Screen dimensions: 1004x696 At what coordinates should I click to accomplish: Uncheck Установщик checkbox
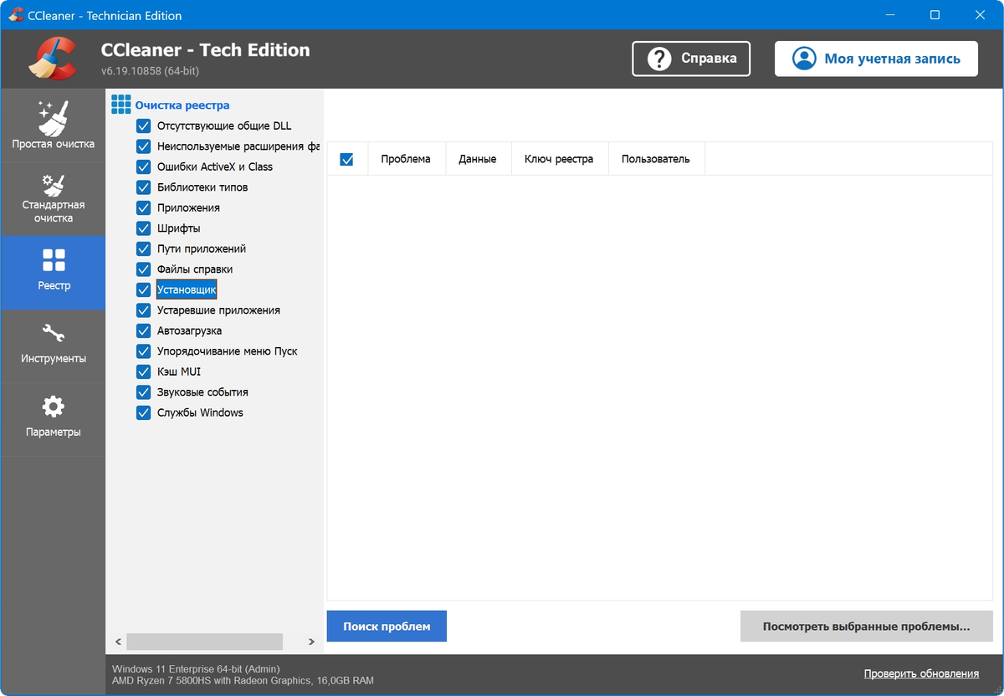(x=143, y=289)
